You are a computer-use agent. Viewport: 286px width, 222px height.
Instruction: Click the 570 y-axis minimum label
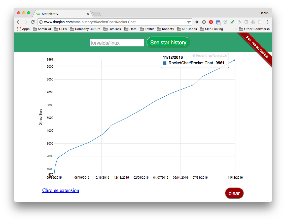click(51, 175)
